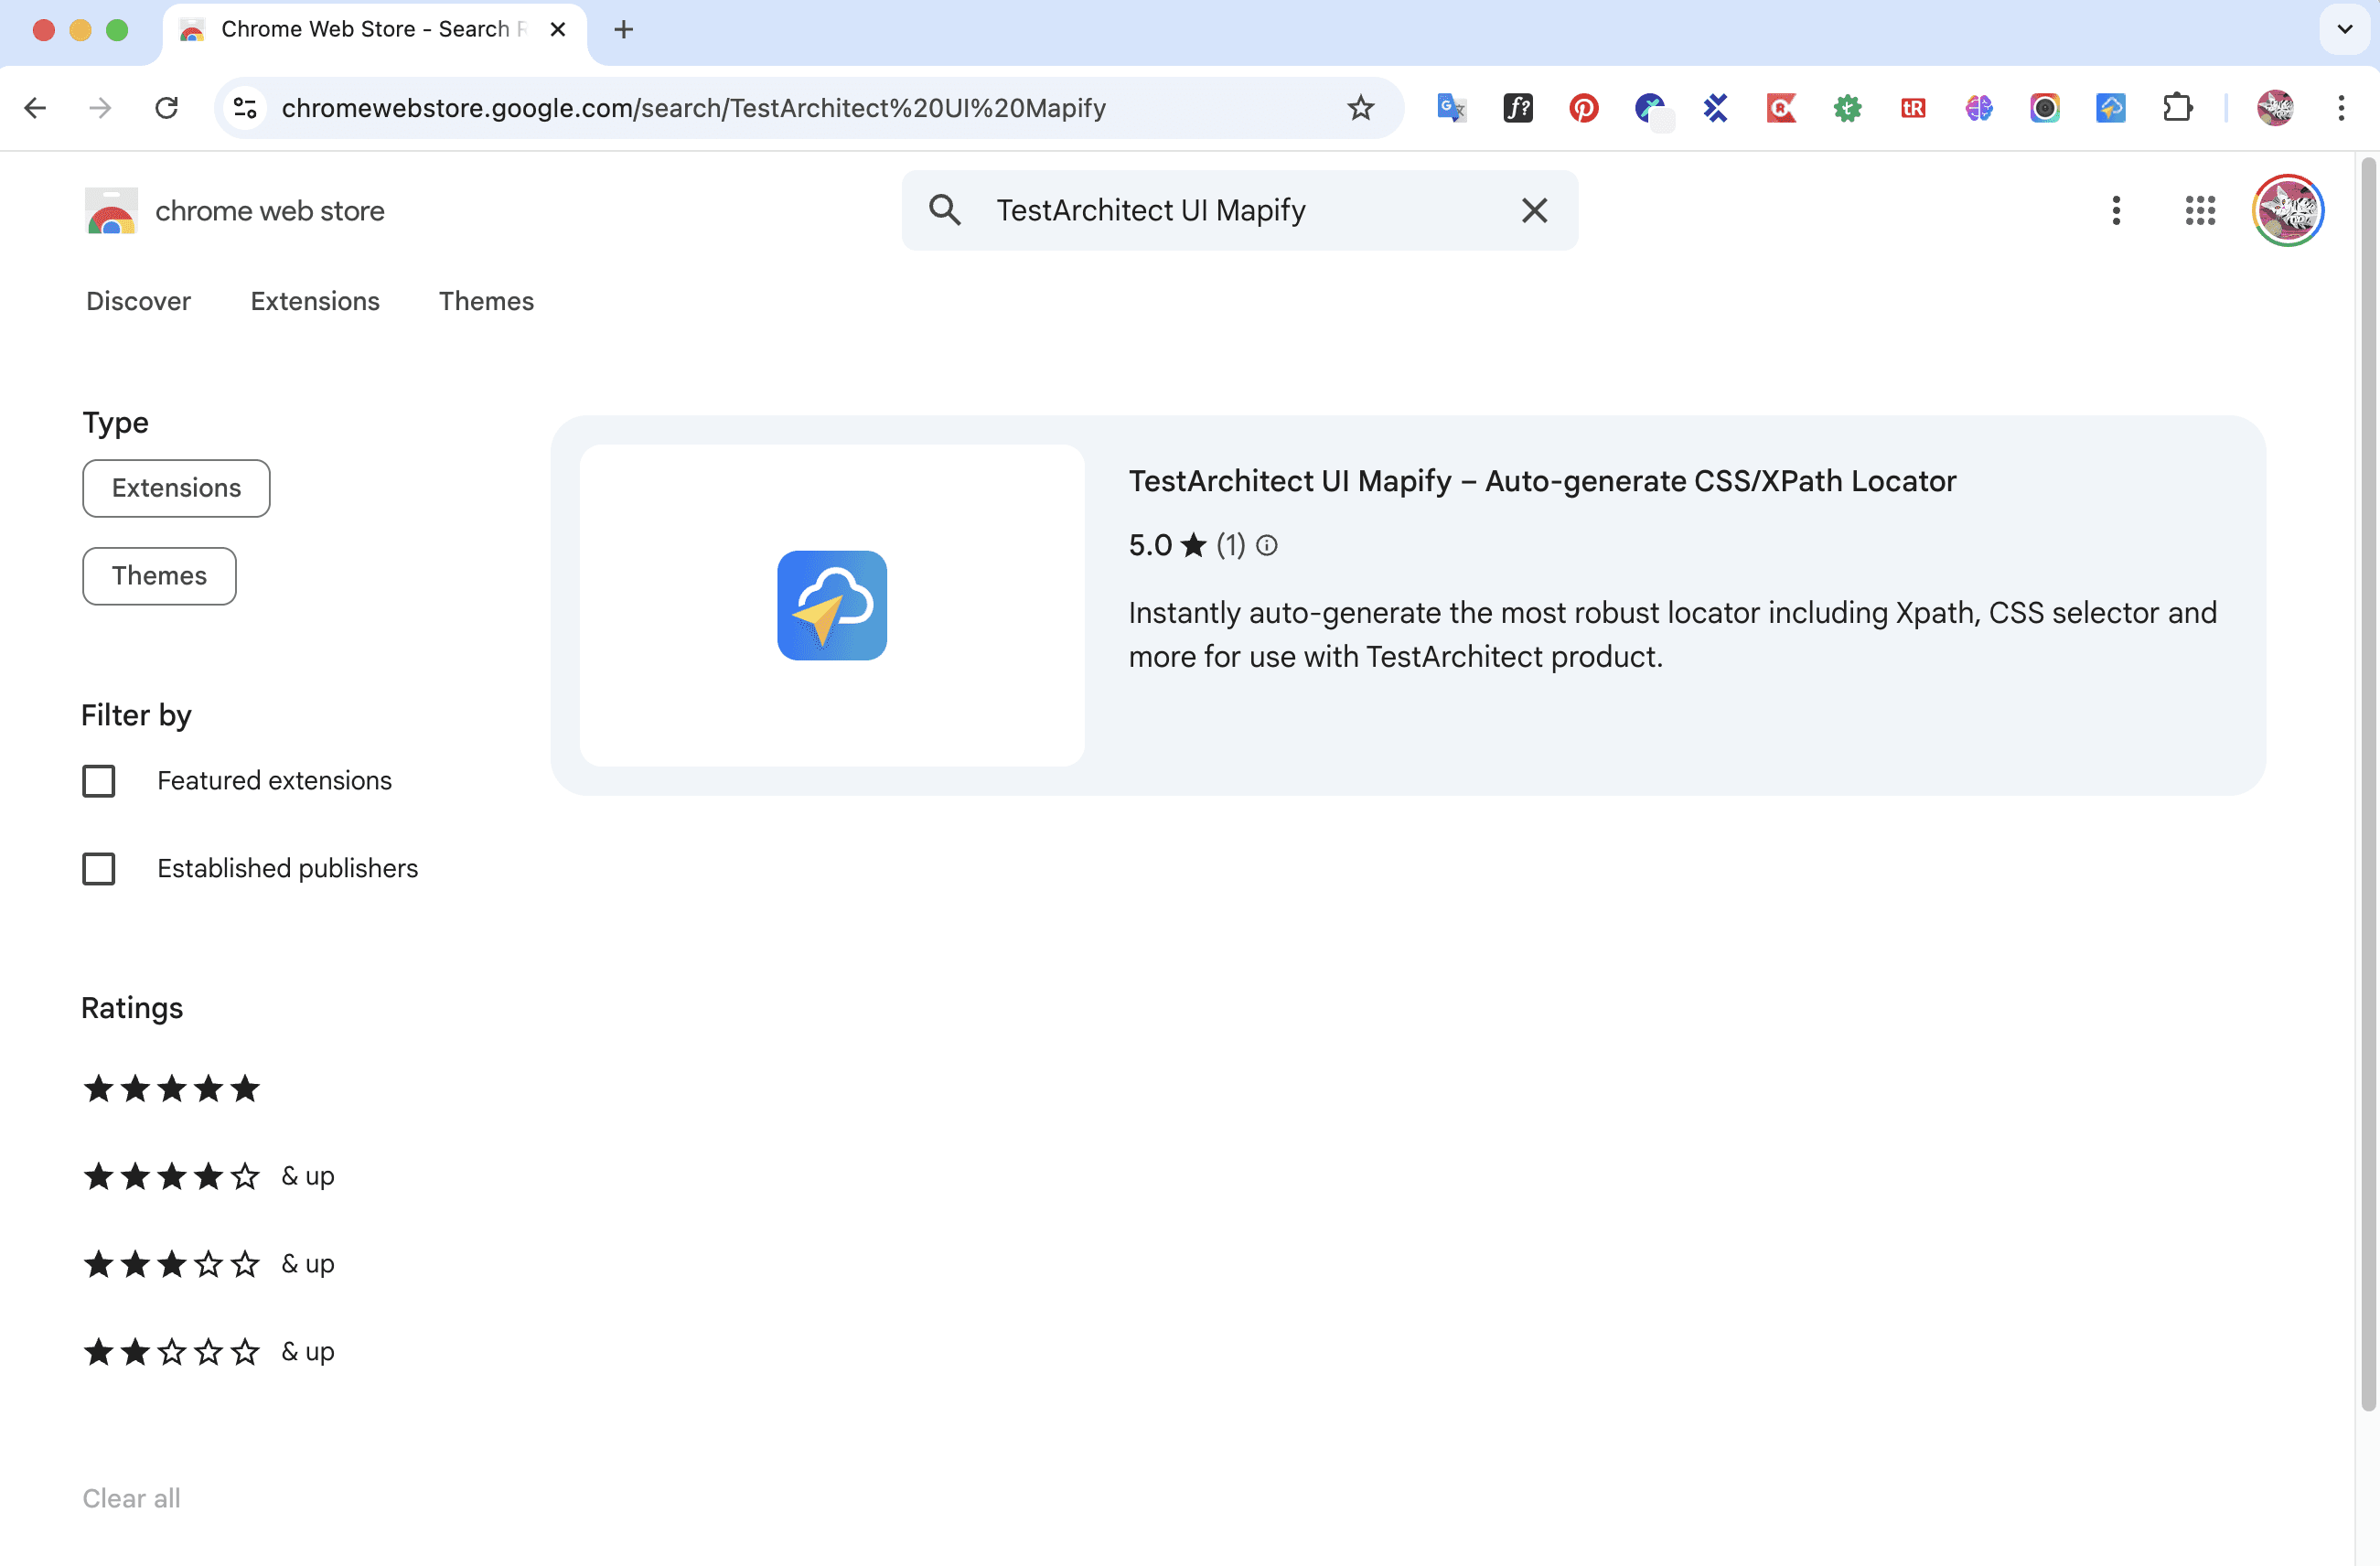Screen dimensions: 2380x1566
Task: Open the TestArchitect UI Mapify extension icon
Action: coord(2110,108)
